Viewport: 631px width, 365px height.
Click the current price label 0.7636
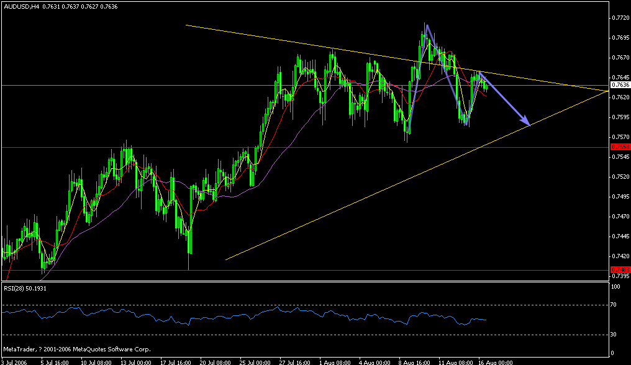620,85
